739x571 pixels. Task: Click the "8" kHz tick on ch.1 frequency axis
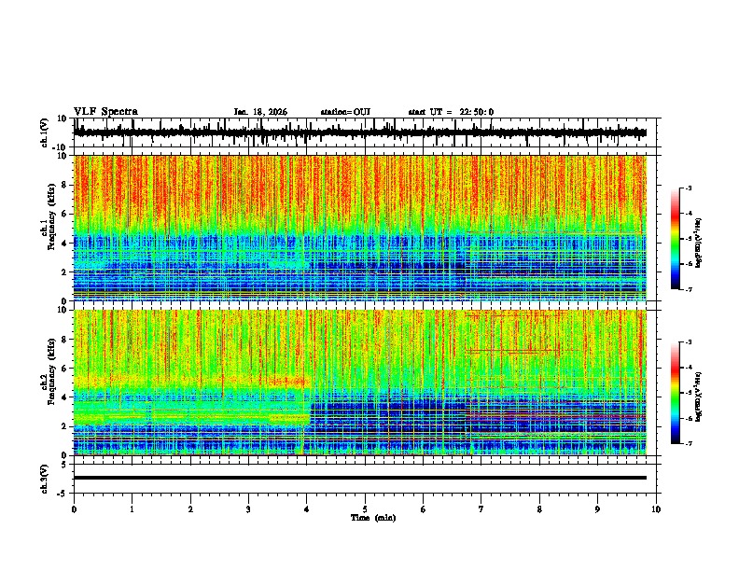(64, 185)
